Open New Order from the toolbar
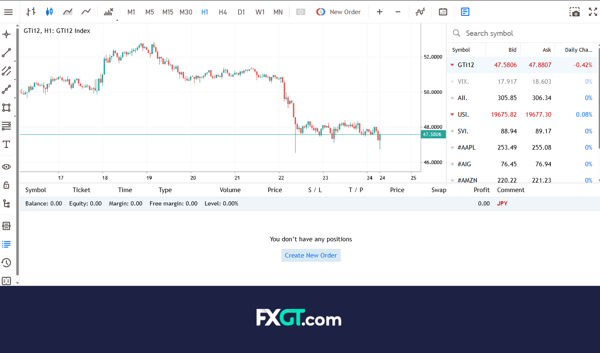 pyautogui.click(x=339, y=12)
